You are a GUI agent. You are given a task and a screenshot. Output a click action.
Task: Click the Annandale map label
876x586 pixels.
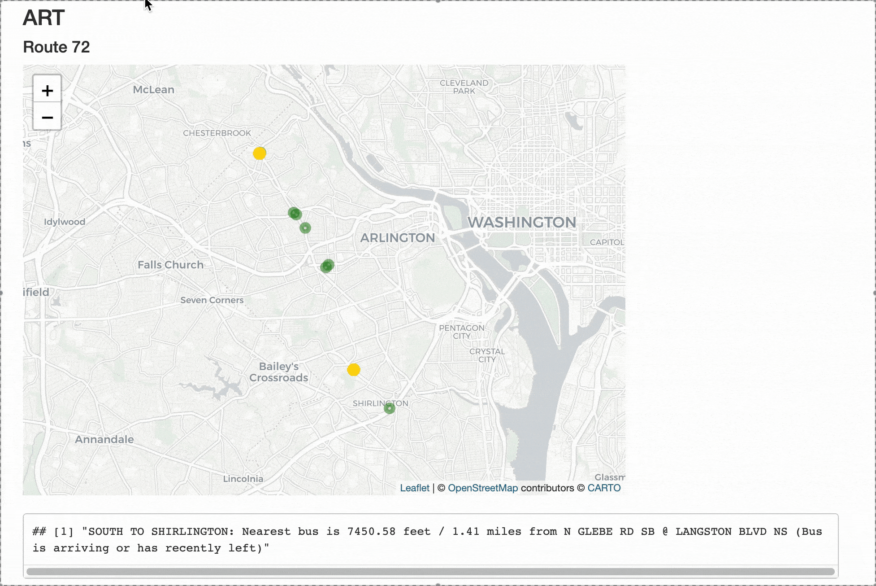pos(104,439)
